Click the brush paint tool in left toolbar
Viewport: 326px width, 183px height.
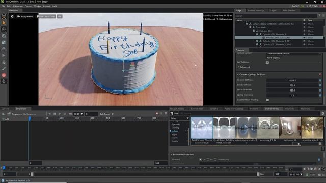[4, 69]
